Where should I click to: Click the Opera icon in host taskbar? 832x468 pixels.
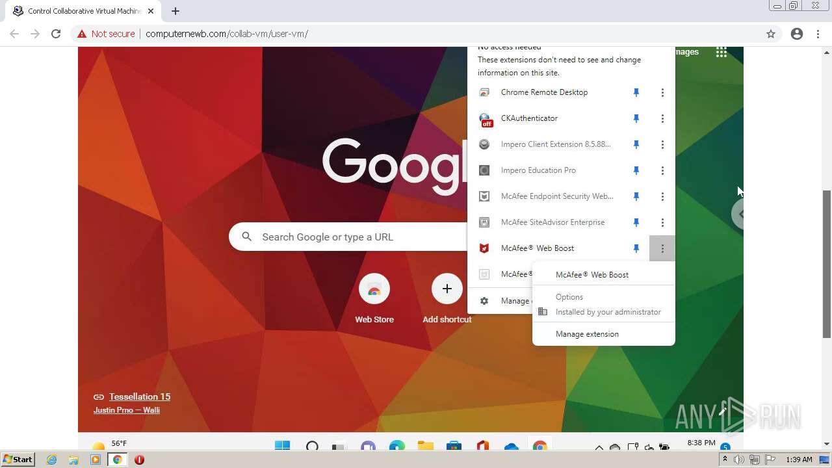tap(139, 460)
